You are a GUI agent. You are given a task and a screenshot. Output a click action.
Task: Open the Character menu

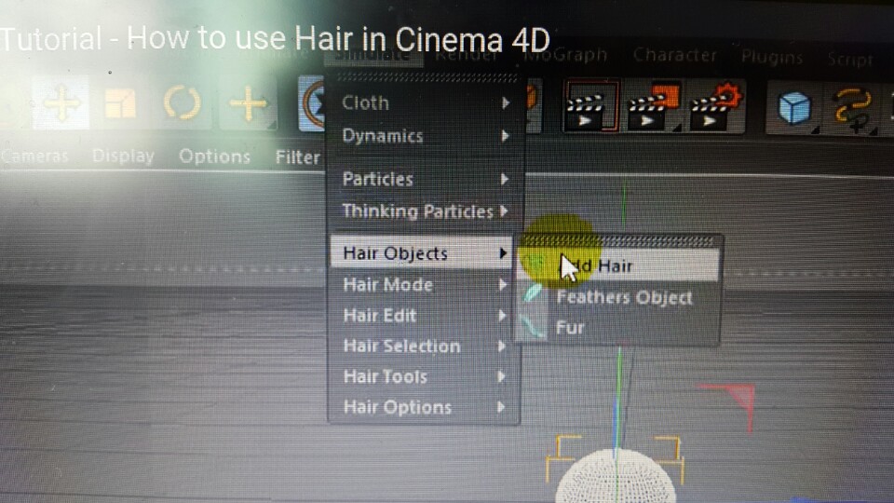pyautogui.click(x=674, y=55)
